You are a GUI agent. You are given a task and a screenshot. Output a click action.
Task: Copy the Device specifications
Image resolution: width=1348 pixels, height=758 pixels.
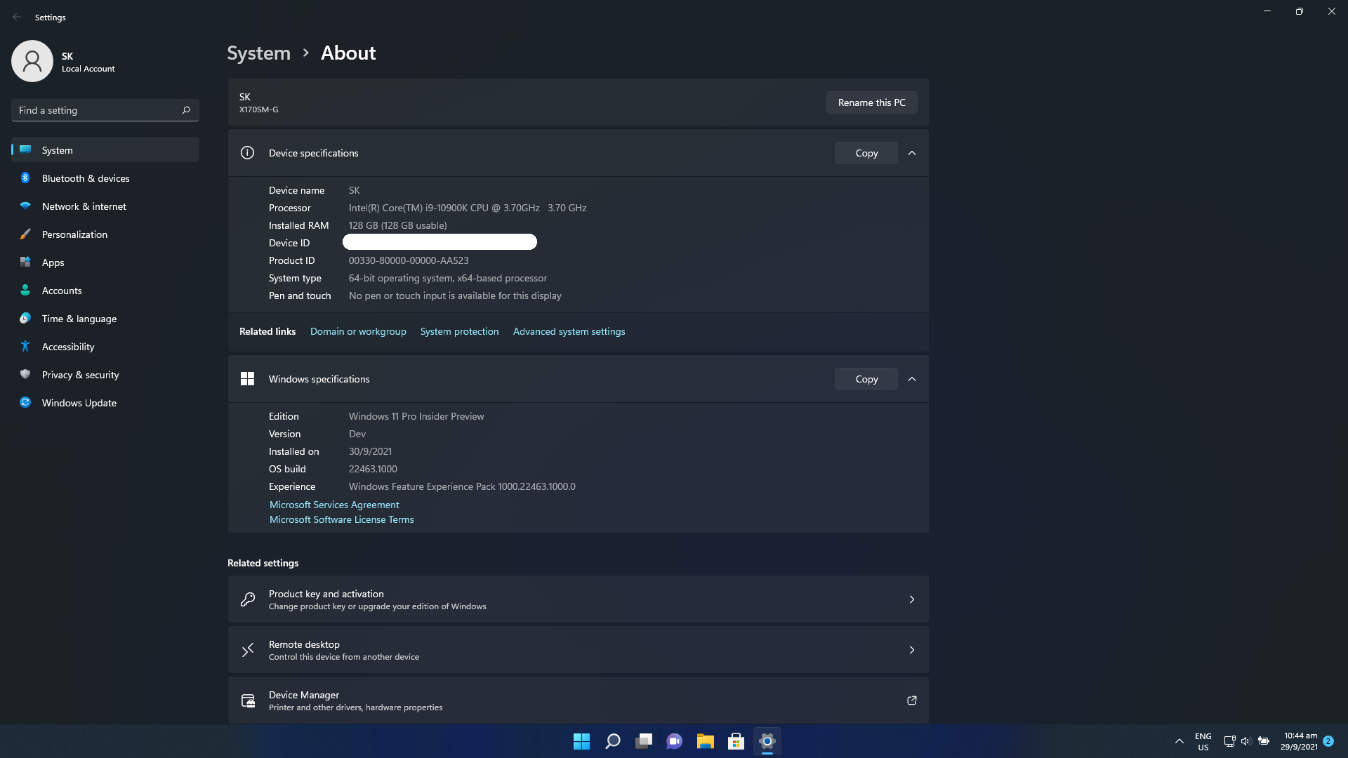point(866,153)
